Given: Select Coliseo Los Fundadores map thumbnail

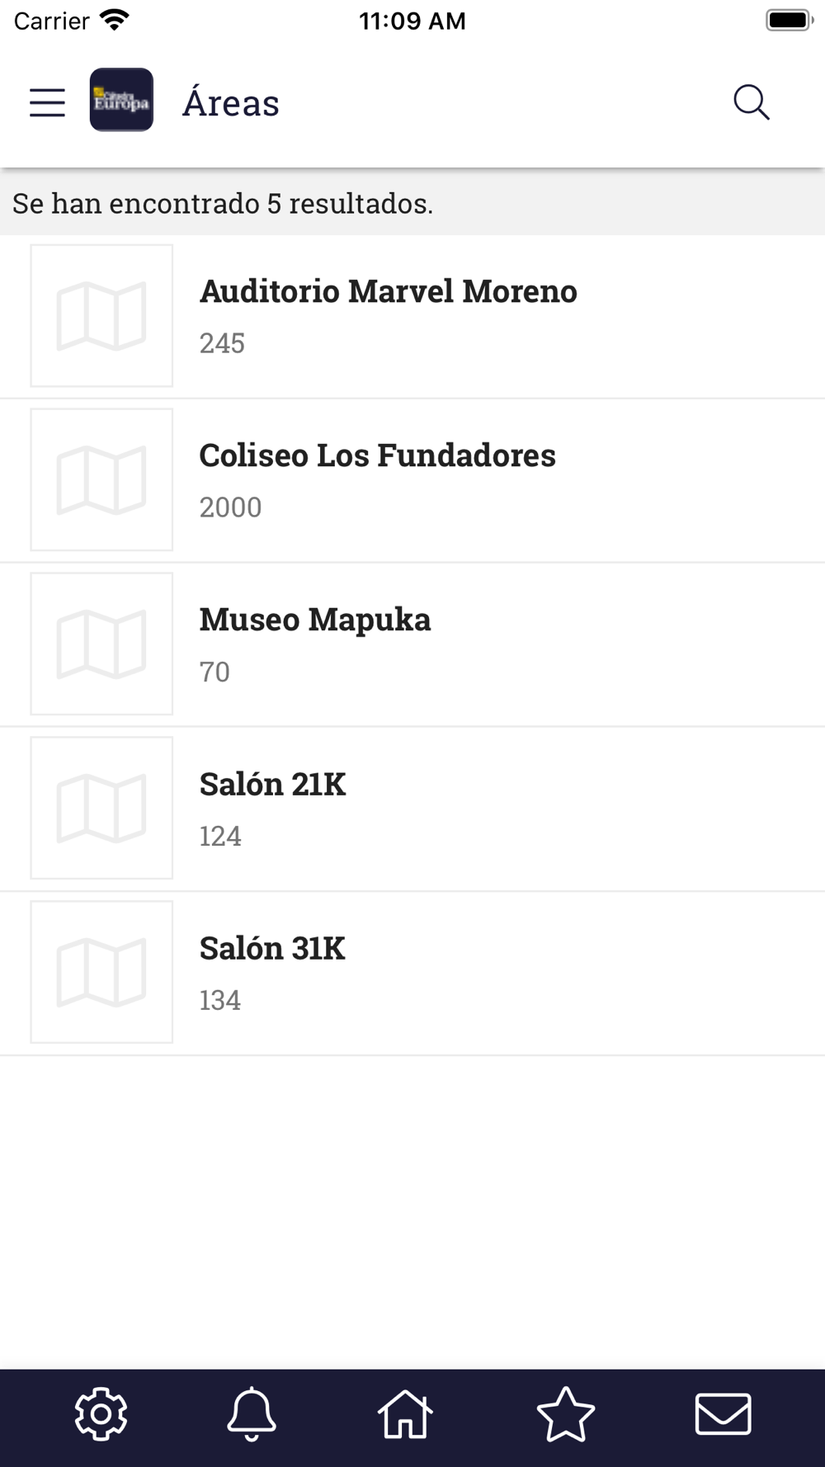Looking at the screenshot, I should pos(101,479).
